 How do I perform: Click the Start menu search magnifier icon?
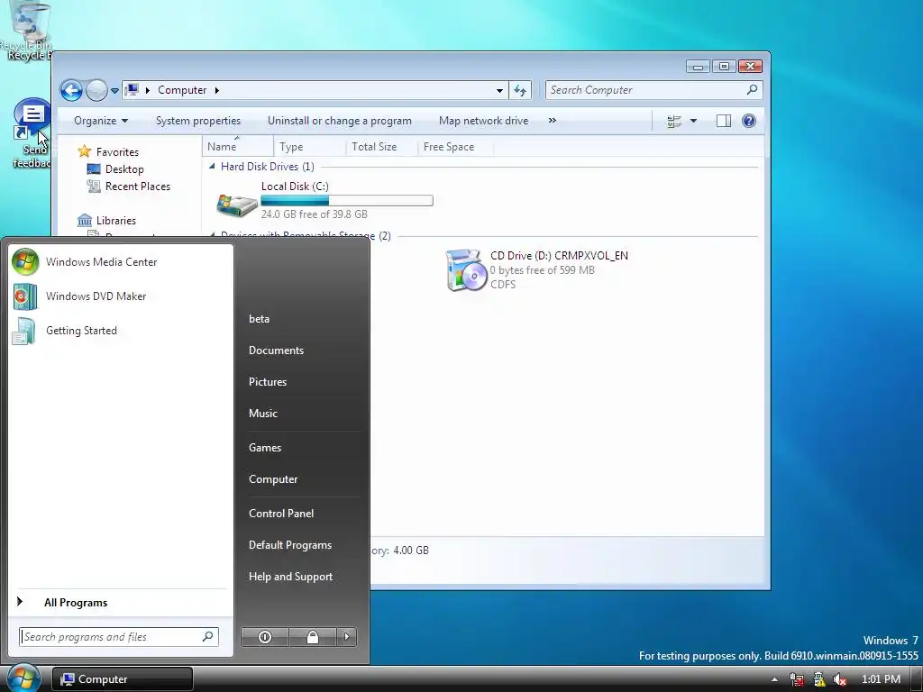coord(208,637)
